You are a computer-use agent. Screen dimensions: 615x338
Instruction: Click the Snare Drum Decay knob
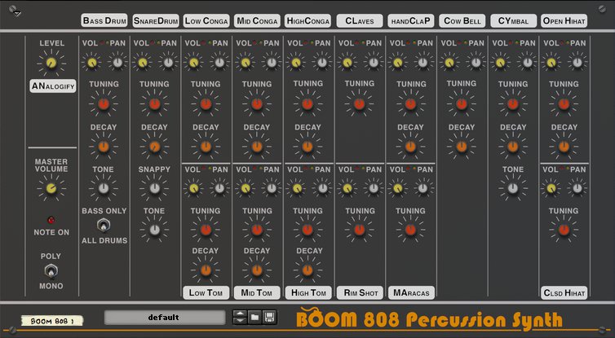(154, 147)
